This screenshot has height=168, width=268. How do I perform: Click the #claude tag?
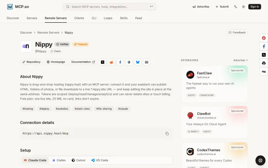pos(123,109)
